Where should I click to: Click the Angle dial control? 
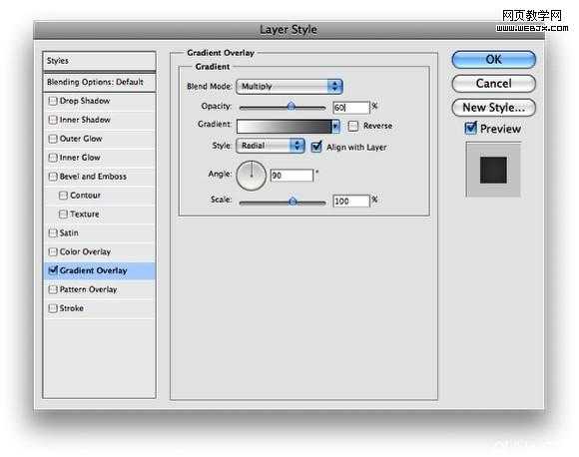252,176
